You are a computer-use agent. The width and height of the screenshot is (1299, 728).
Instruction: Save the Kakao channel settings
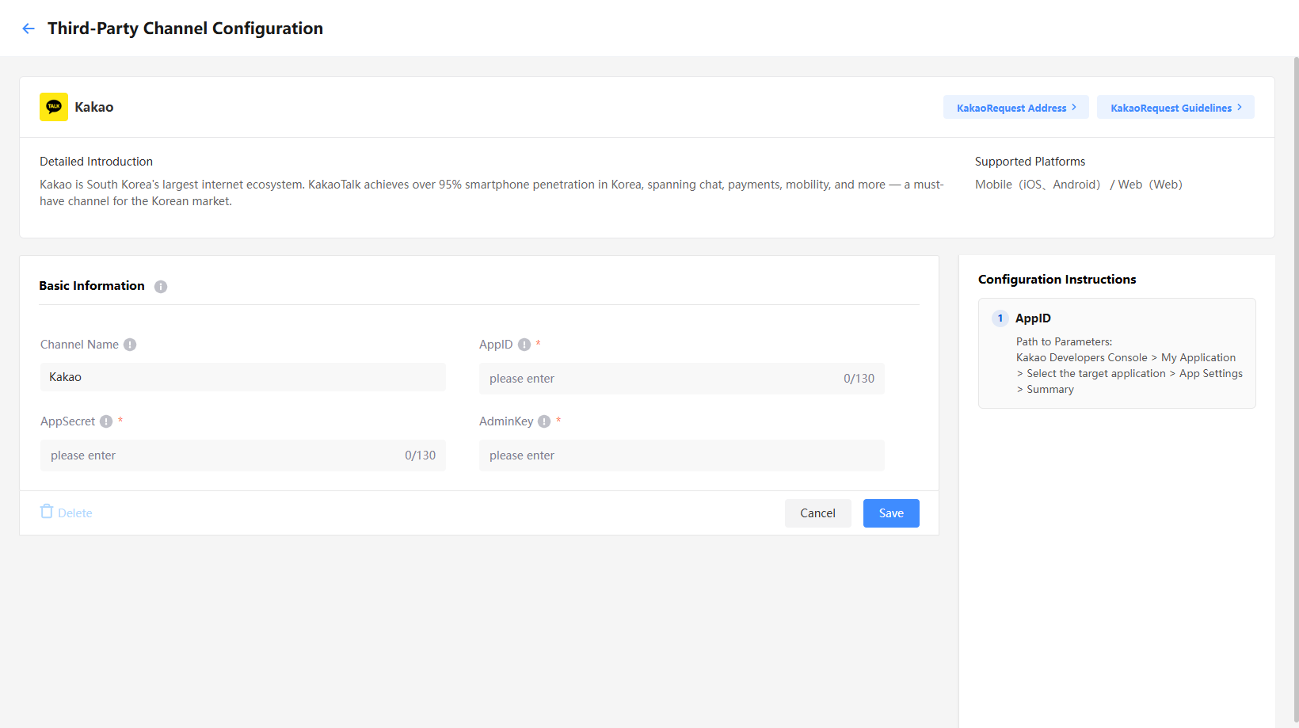click(x=891, y=513)
